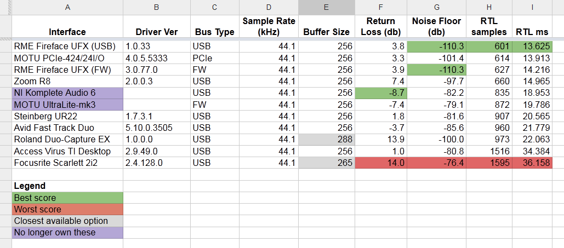Select the Closest available option legend cell
The image size is (564, 248).
click(67, 221)
